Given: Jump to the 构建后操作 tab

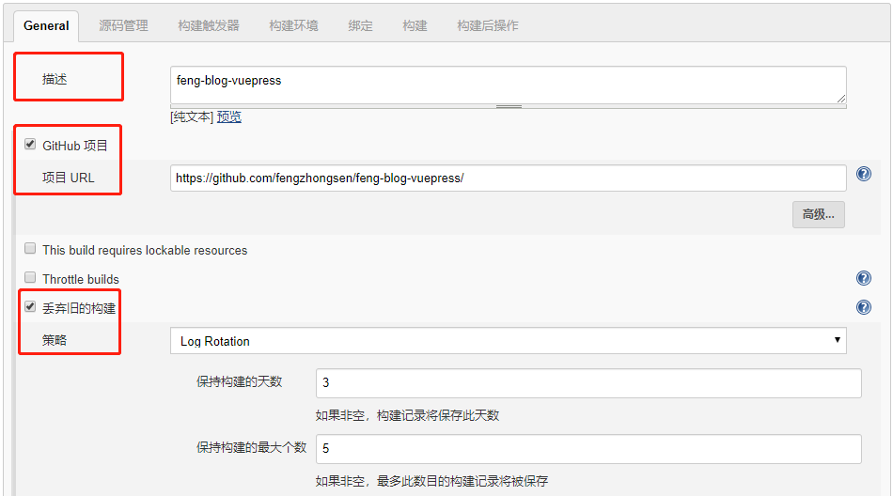Looking at the screenshot, I should (487, 25).
